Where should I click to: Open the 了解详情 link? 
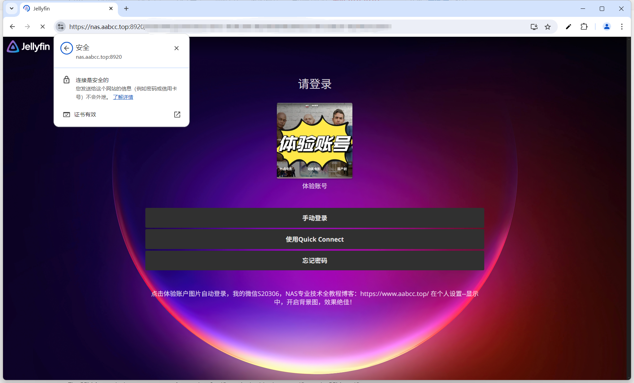(123, 97)
